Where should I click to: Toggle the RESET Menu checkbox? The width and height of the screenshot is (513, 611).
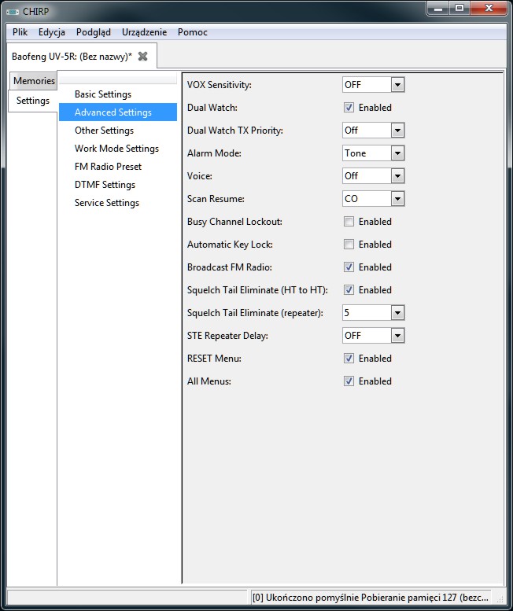pos(349,359)
